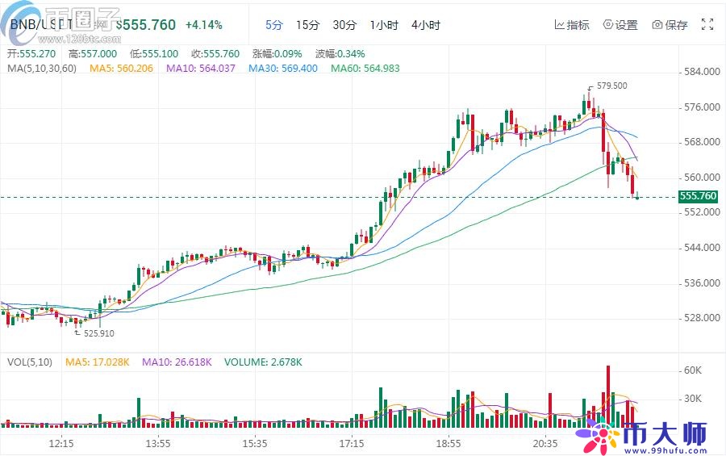Choose the 4小时 interval
The width and height of the screenshot is (726, 456).
425,25
